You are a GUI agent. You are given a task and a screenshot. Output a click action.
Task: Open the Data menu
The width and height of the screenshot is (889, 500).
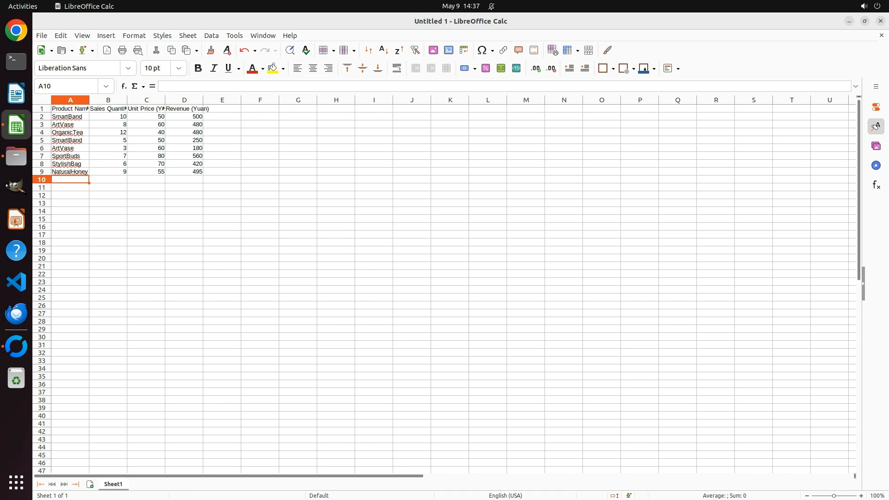pos(211,36)
